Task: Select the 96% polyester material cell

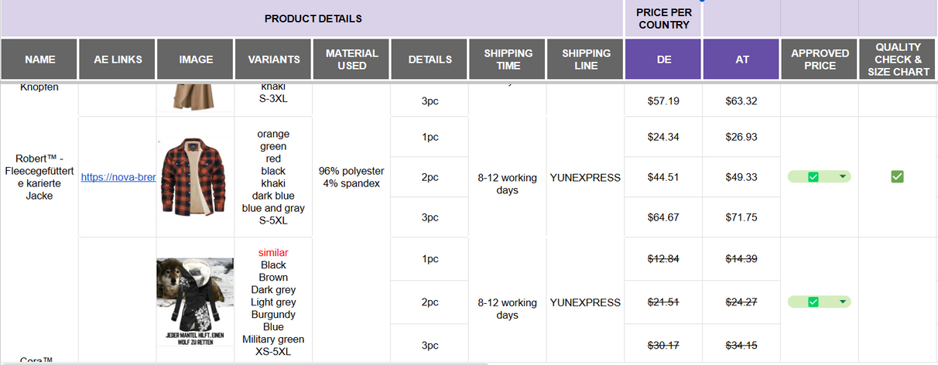Action: click(x=351, y=177)
